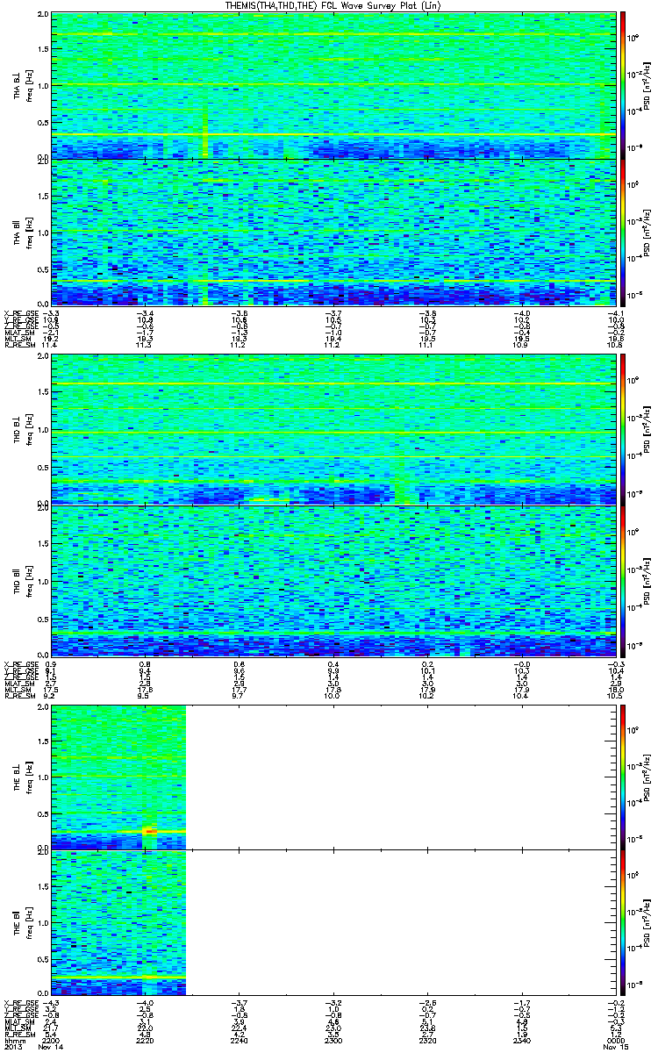Click the THA B-parallel freq [Hz] axis label
658x1053 pixels.
(x=28, y=232)
